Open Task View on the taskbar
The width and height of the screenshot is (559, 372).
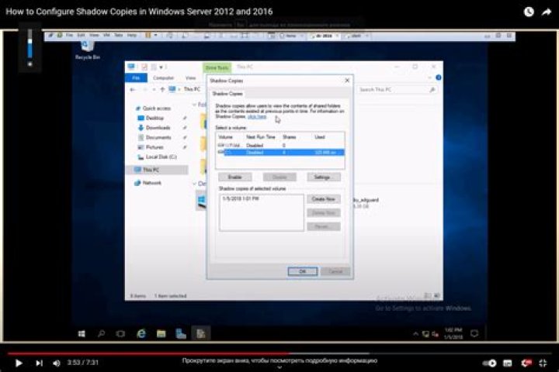[x=121, y=334]
